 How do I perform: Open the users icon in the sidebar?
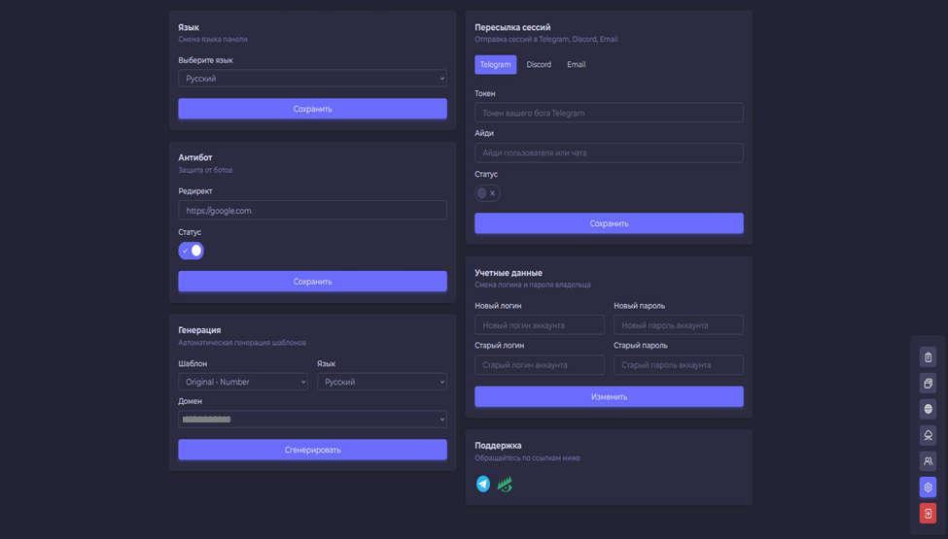tap(928, 461)
